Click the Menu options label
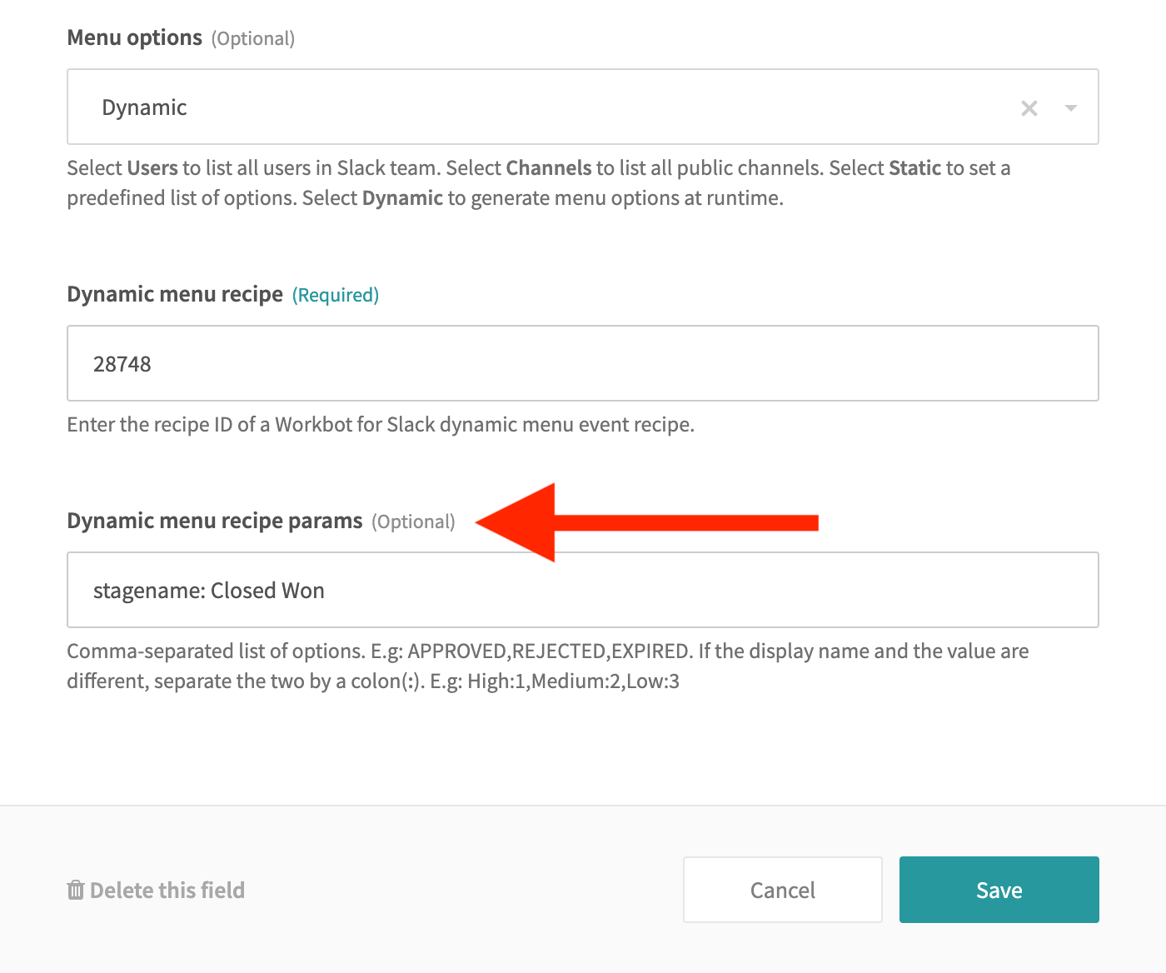 coord(134,37)
